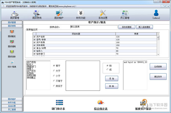Select the 或 radio button
Viewport: 171px width, 113px height.
coord(107,70)
